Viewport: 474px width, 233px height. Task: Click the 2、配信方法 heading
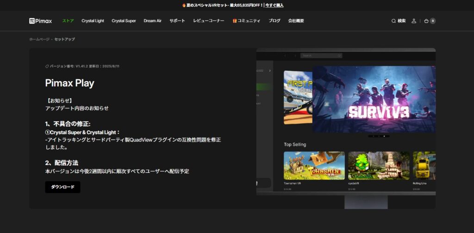62,163
